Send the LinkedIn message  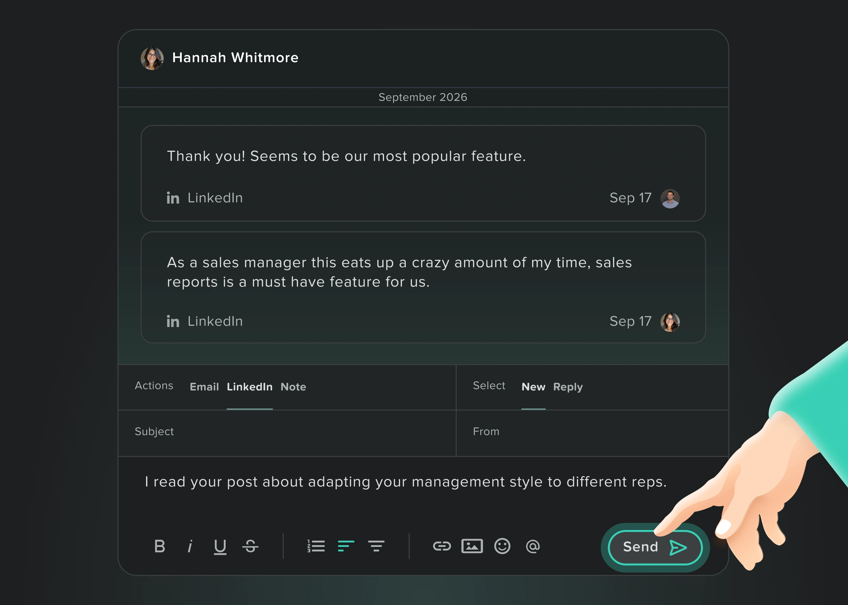(655, 547)
